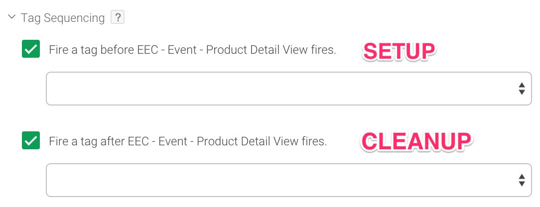This screenshot has width=540, height=207.
Task: Click the white checkmark icon beside the setup option
Action: coord(31,49)
